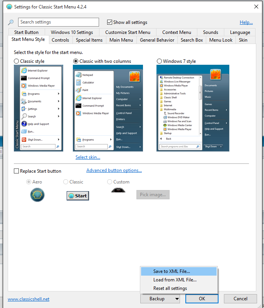Select Classic with two columns radio button
264x308 pixels.
pyautogui.click(x=76, y=61)
